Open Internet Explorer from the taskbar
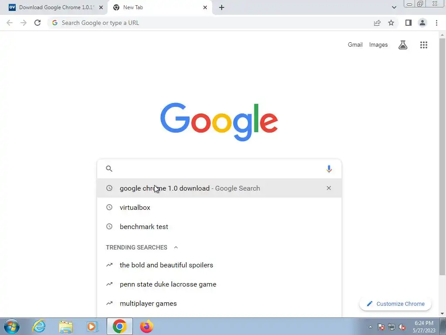Screen dimensions: 446x335 point(39,326)
